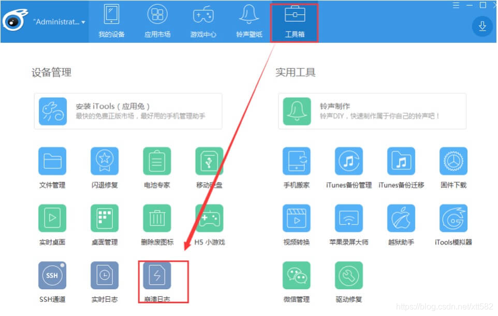The height and width of the screenshot is (316, 498).
Task: Expand the Administrator account dropdown
Action: click(59, 22)
